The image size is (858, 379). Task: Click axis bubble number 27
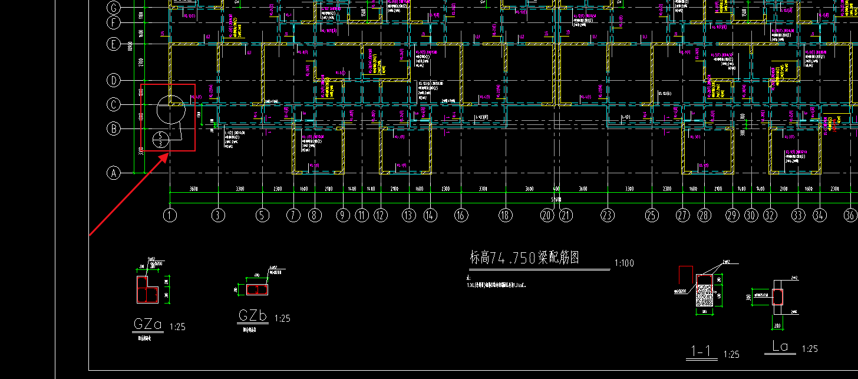683,215
